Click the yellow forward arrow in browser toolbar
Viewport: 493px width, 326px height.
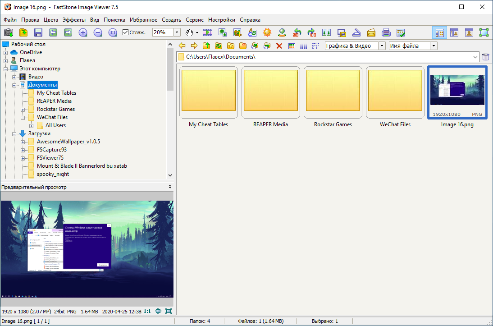coord(194,46)
